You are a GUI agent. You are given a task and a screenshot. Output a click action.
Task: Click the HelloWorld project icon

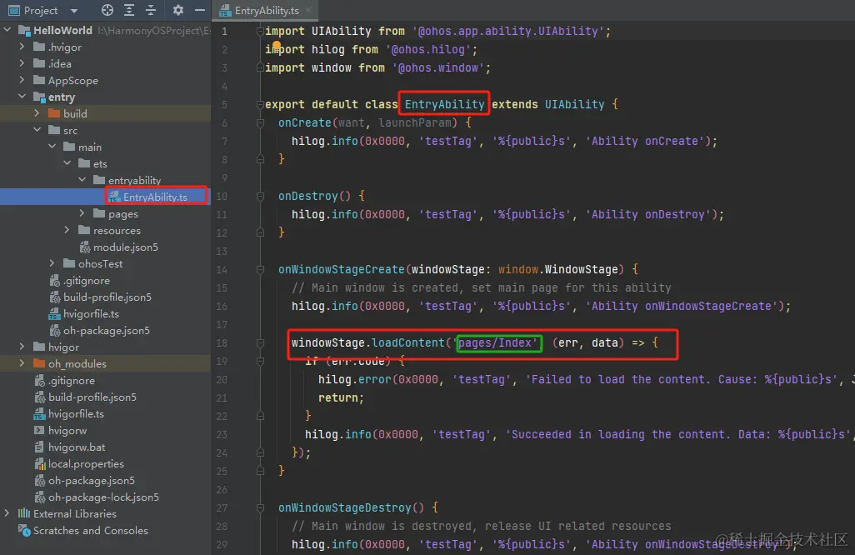pyautogui.click(x=24, y=31)
